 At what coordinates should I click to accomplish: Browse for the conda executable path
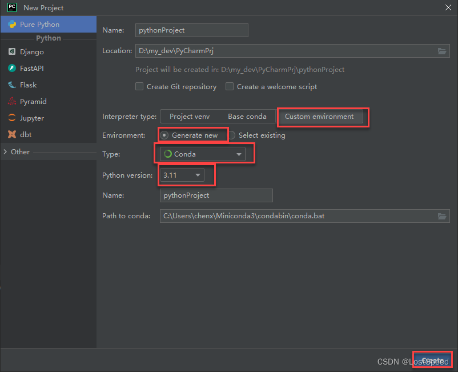pyautogui.click(x=442, y=216)
